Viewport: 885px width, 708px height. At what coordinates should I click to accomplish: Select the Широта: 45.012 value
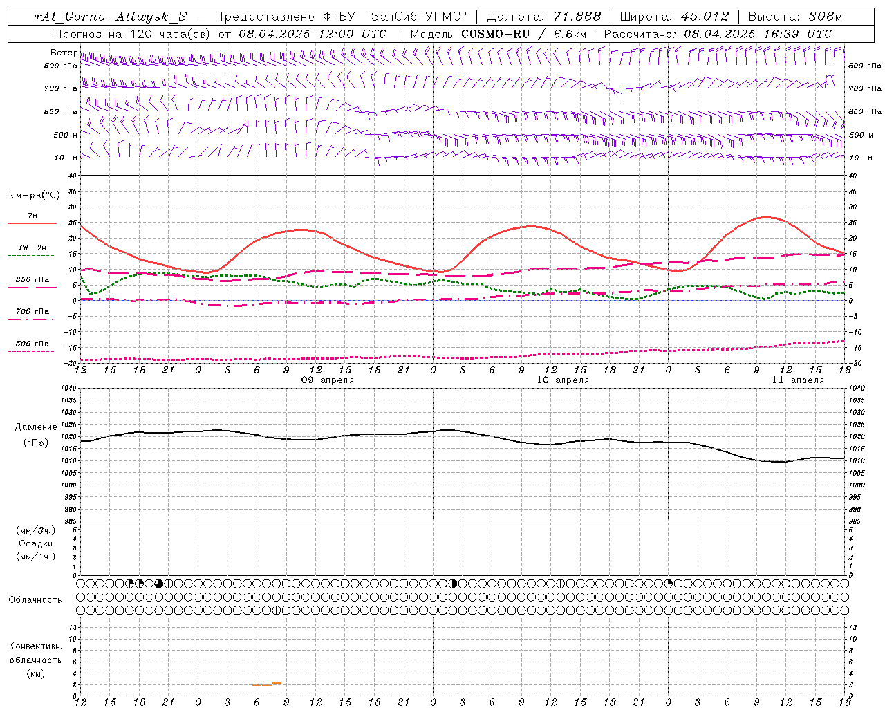click(x=674, y=17)
